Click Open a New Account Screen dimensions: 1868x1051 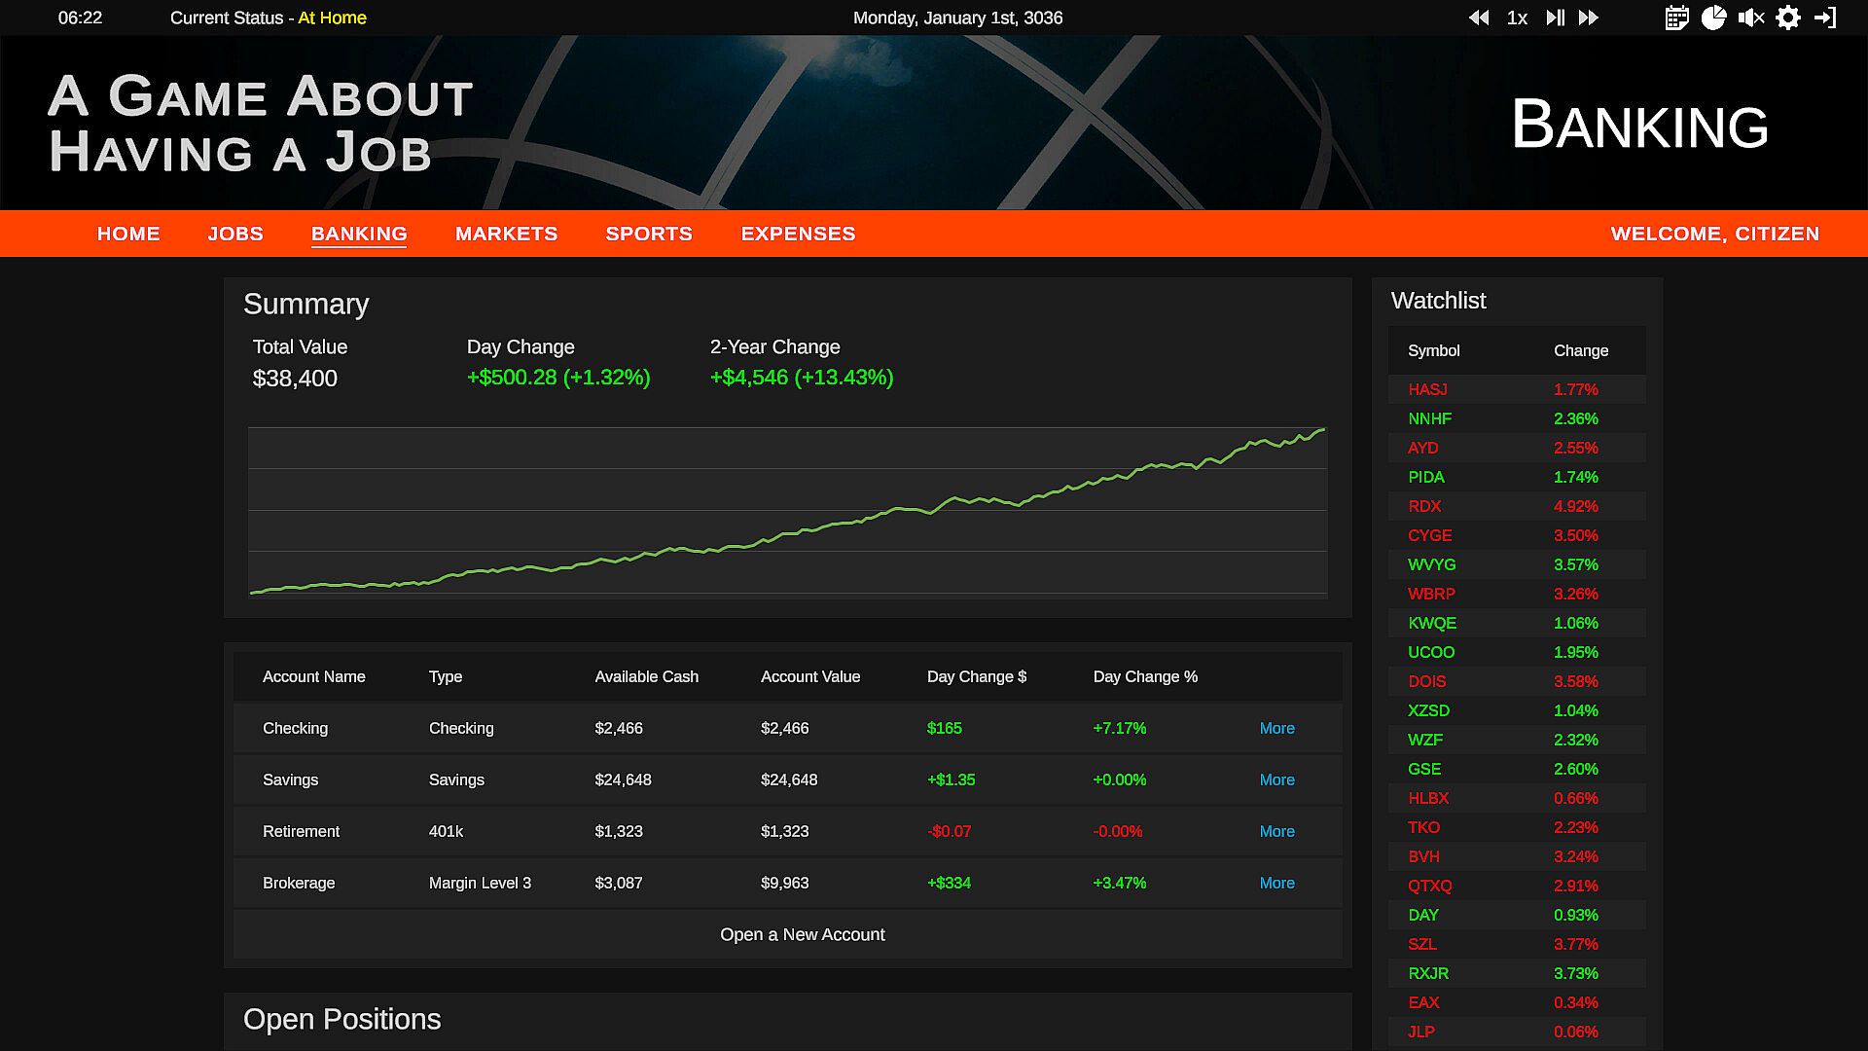coord(802,934)
